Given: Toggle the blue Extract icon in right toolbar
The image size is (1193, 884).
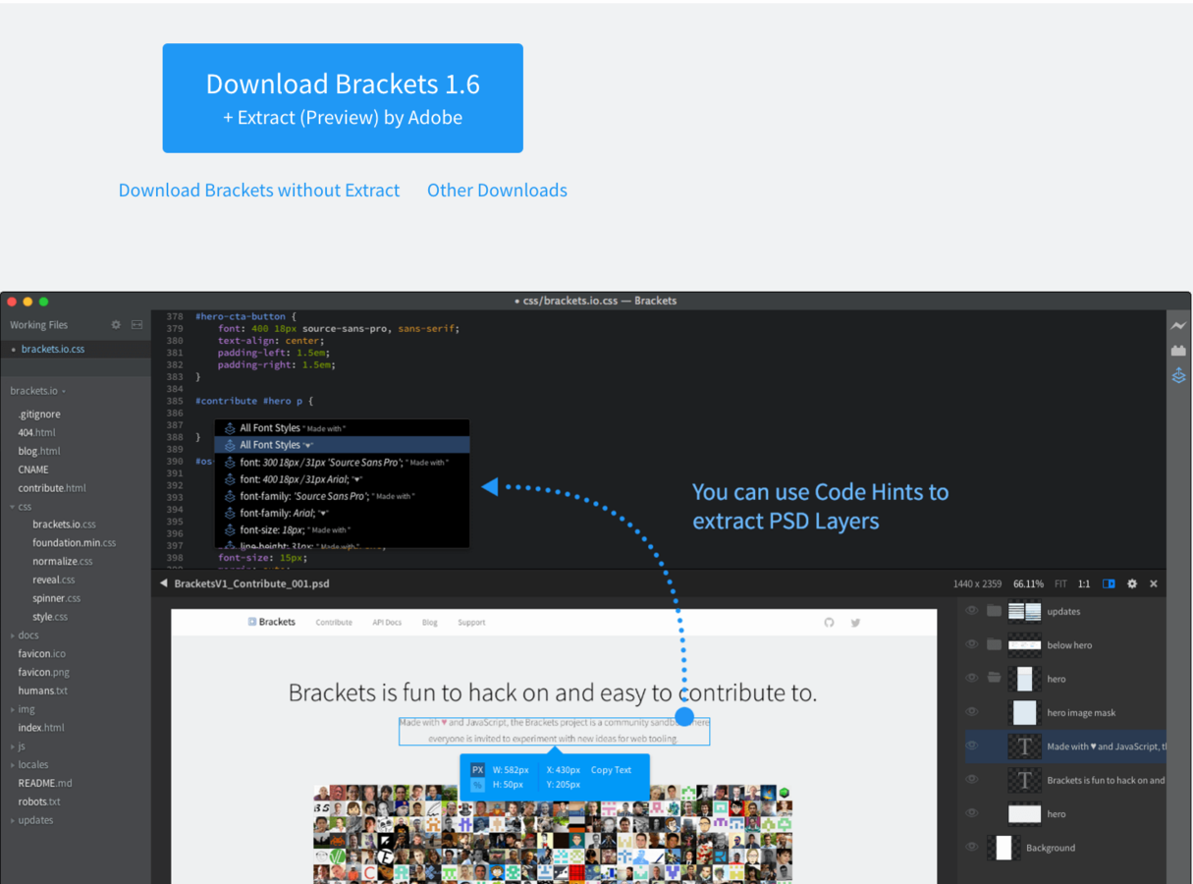Looking at the screenshot, I should 1178,375.
